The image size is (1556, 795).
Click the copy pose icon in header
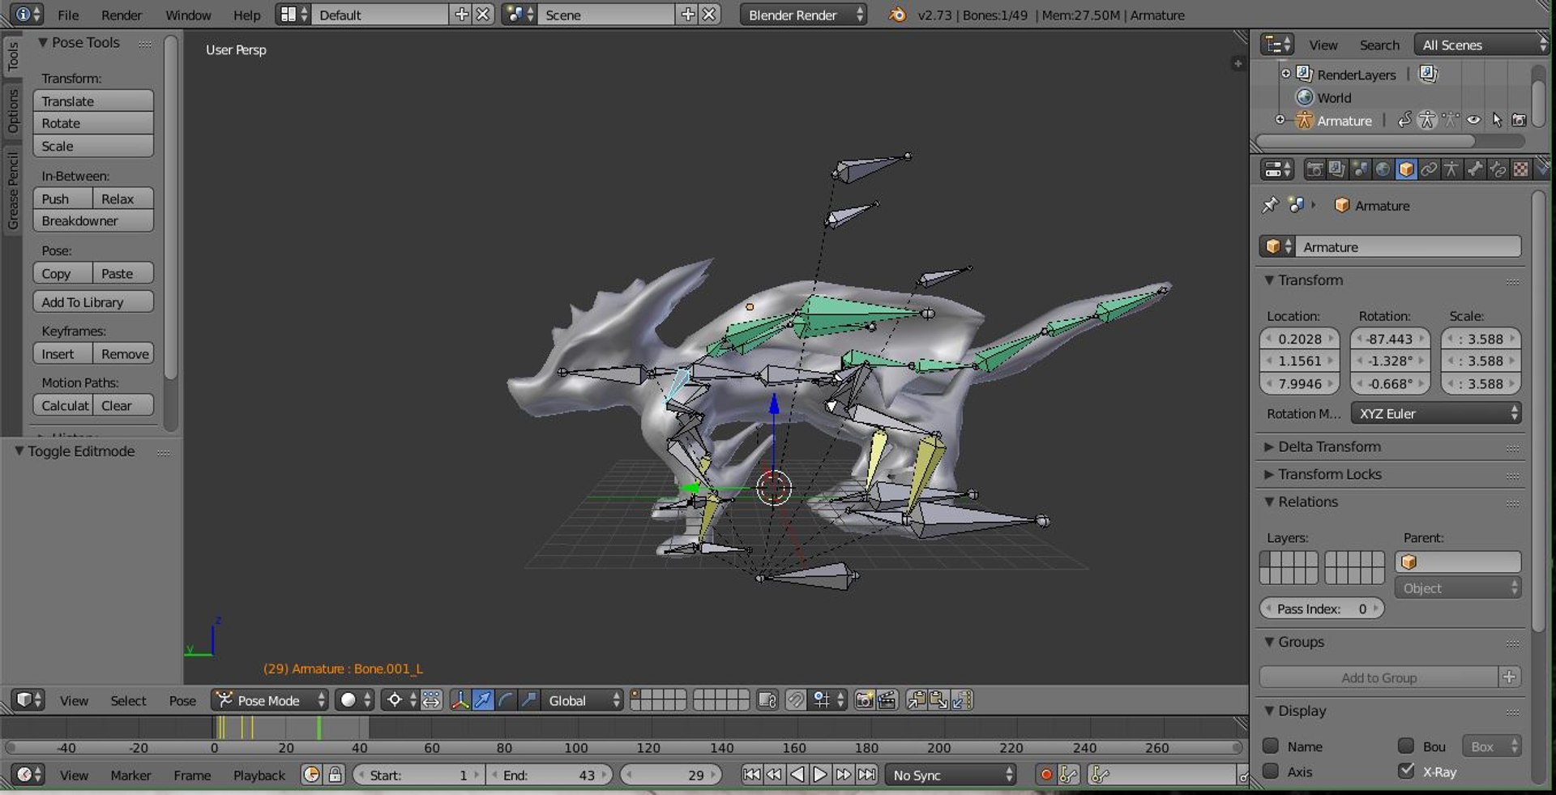pyautogui.click(x=917, y=700)
